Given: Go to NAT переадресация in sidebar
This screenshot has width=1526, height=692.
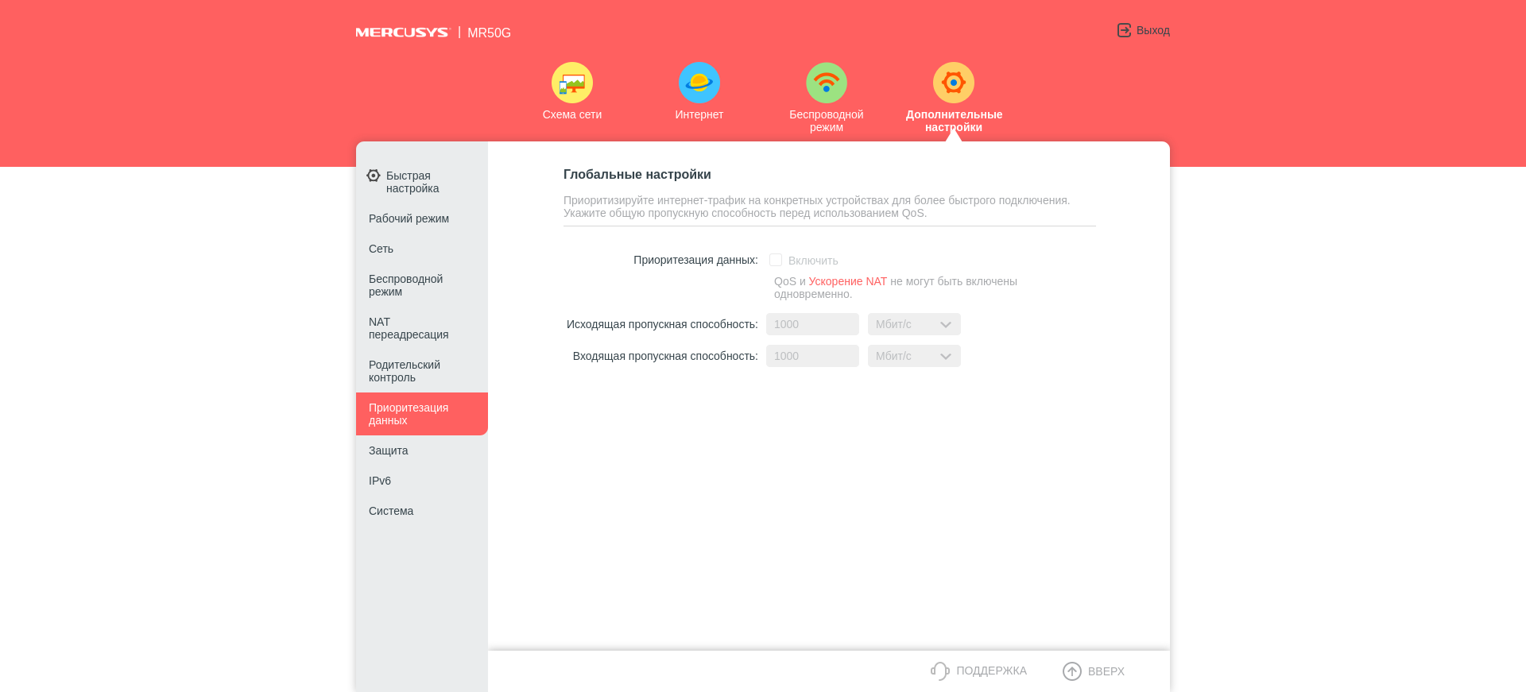Looking at the screenshot, I should coord(409,328).
